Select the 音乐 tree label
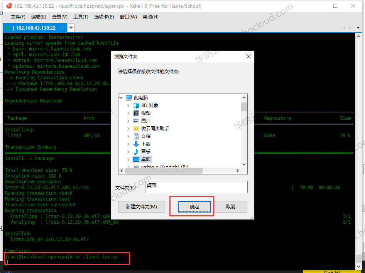365x273 pixels. pyautogui.click(x=146, y=152)
